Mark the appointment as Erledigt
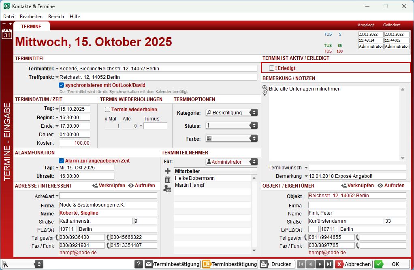This screenshot has width=414, height=270. point(272,68)
